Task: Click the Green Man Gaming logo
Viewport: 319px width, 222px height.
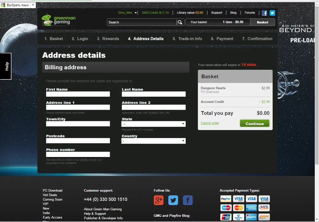Action: [59, 19]
